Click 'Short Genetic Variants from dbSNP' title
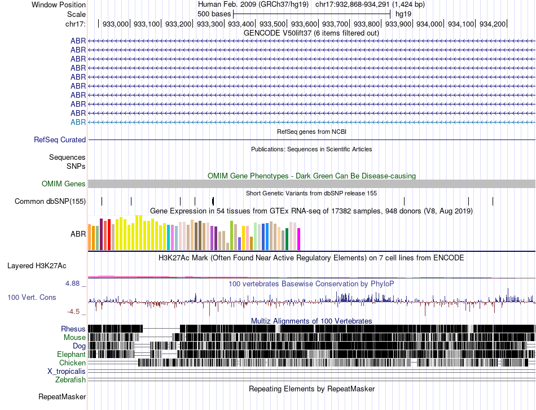 click(311, 193)
